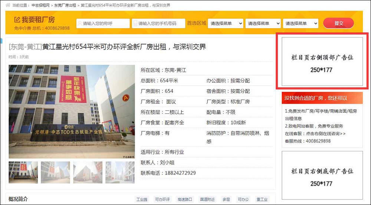Viewport: 371px width, 205px height.
Task: Open the 中志招租网 breadcrumb link
Action: (40, 5)
